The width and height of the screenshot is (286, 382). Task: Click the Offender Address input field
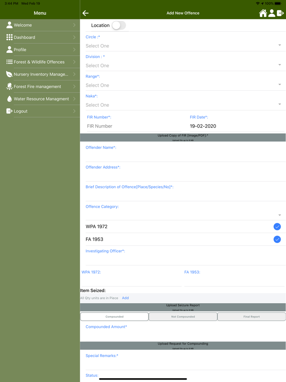tap(185, 175)
